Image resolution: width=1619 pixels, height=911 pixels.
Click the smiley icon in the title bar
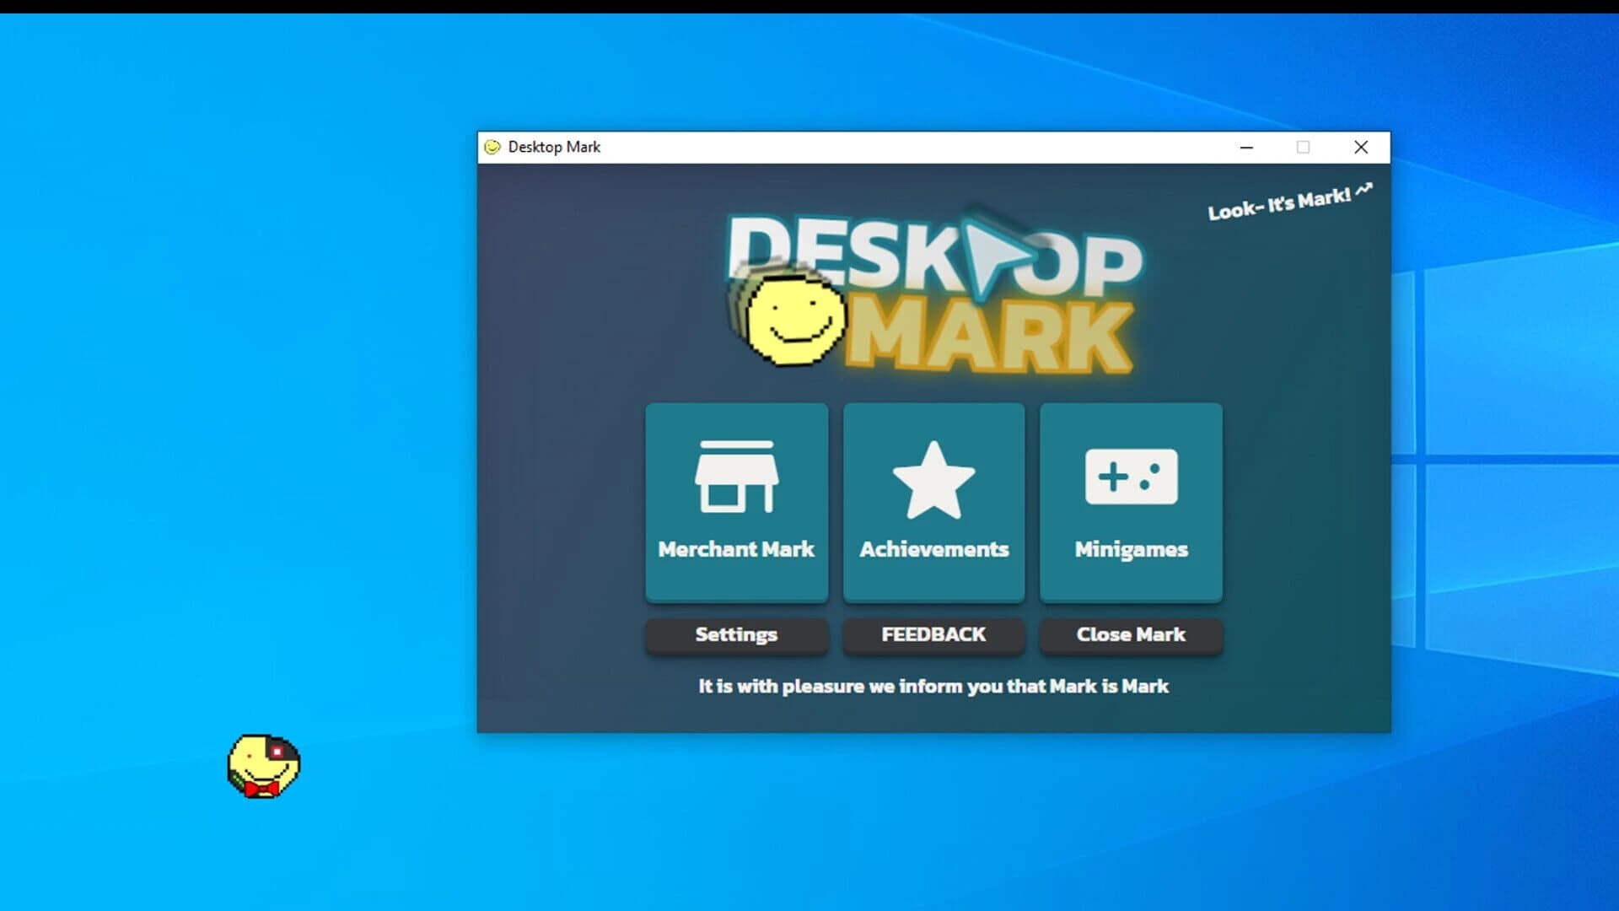coord(493,147)
